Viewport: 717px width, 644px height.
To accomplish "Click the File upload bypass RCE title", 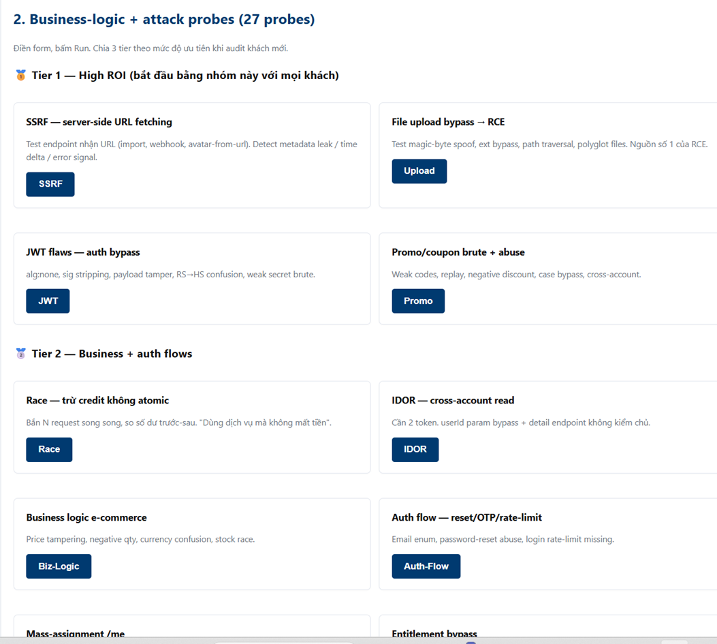I will 448,122.
